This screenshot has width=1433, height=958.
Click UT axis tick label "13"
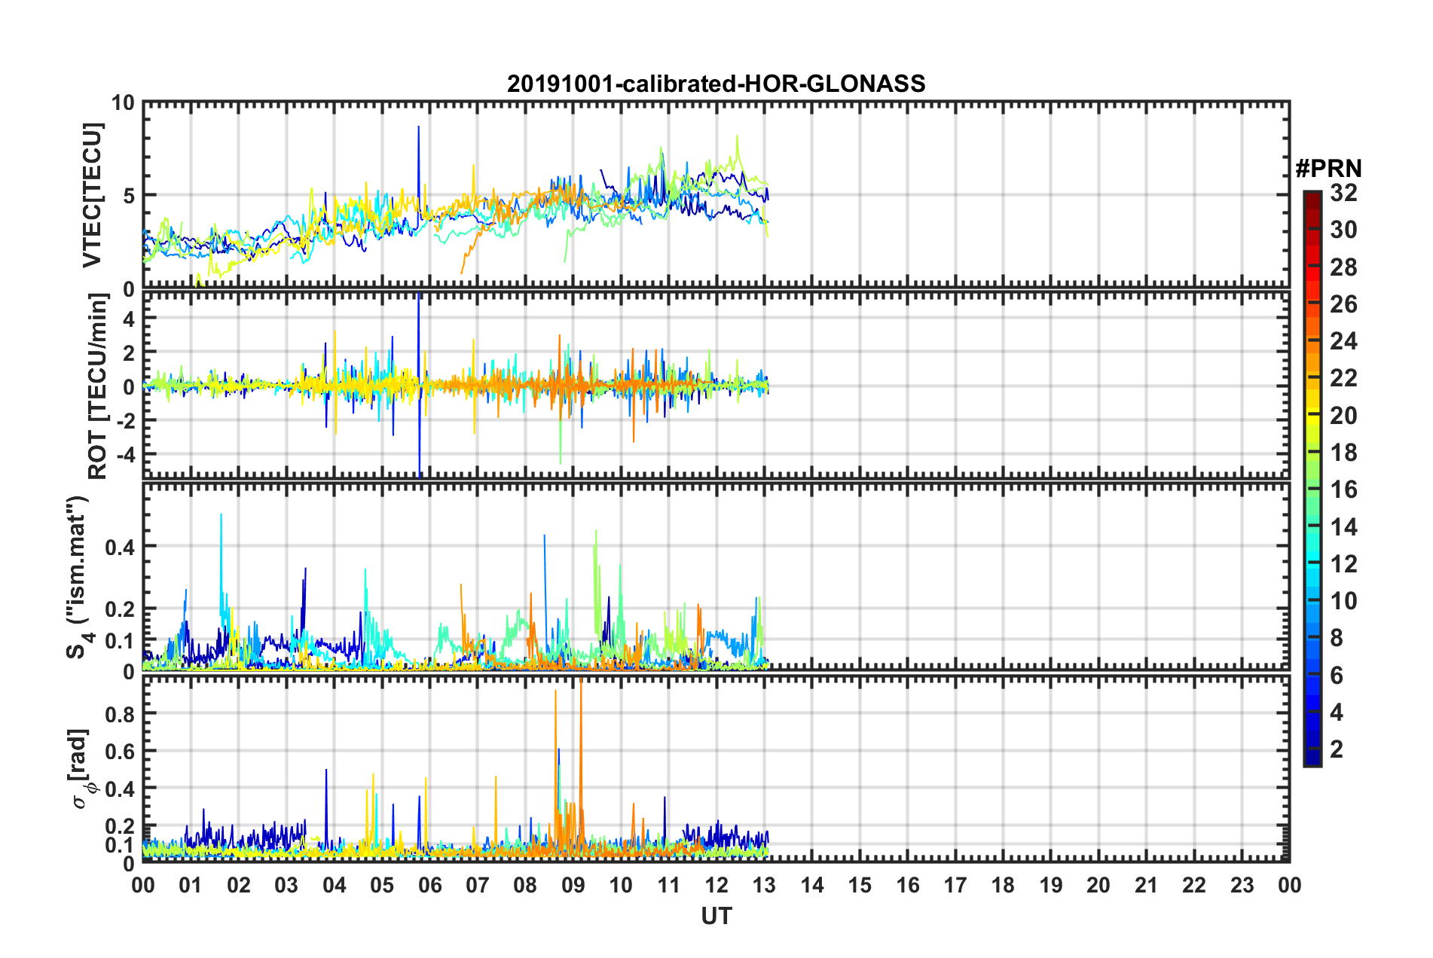click(x=764, y=885)
